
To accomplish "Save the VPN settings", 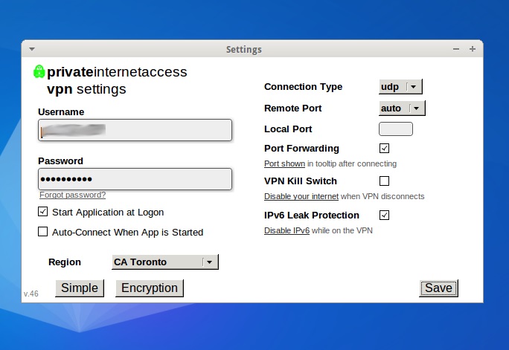I will [x=438, y=288].
